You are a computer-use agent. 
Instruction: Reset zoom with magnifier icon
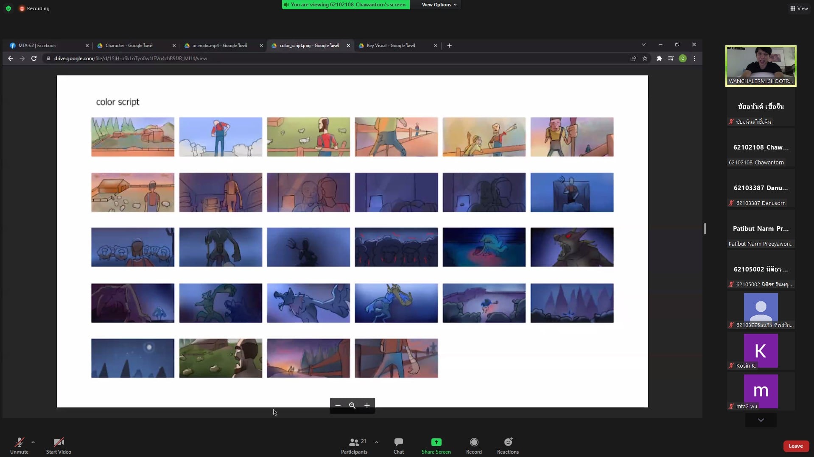[x=352, y=406]
